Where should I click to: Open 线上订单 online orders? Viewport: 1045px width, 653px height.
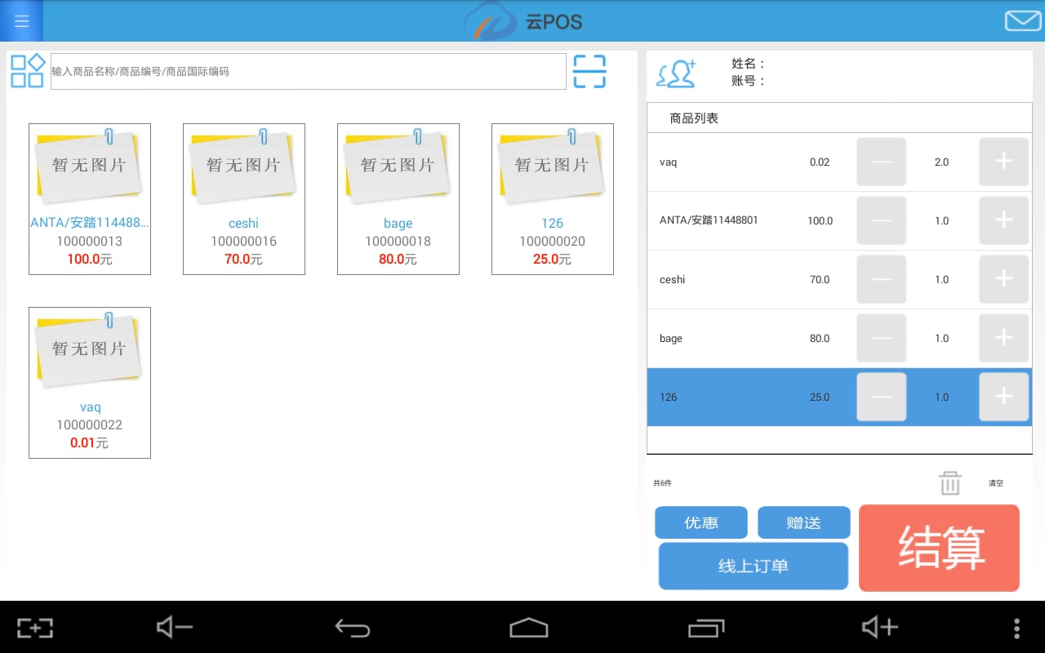click(754, 566)
